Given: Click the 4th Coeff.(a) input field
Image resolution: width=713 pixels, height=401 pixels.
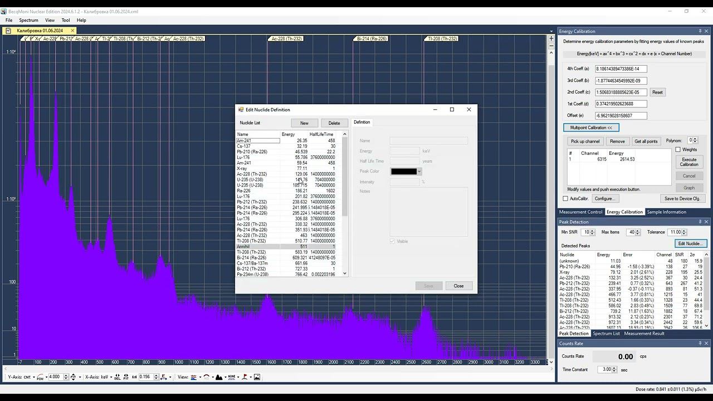Looking at the screenshot, I should click(621, 69).
